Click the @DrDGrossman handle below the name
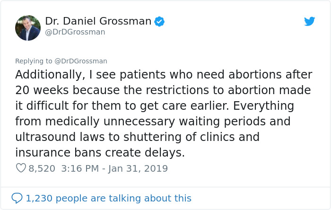The width and height of the screenshot is (331, 210). [75, 32]
